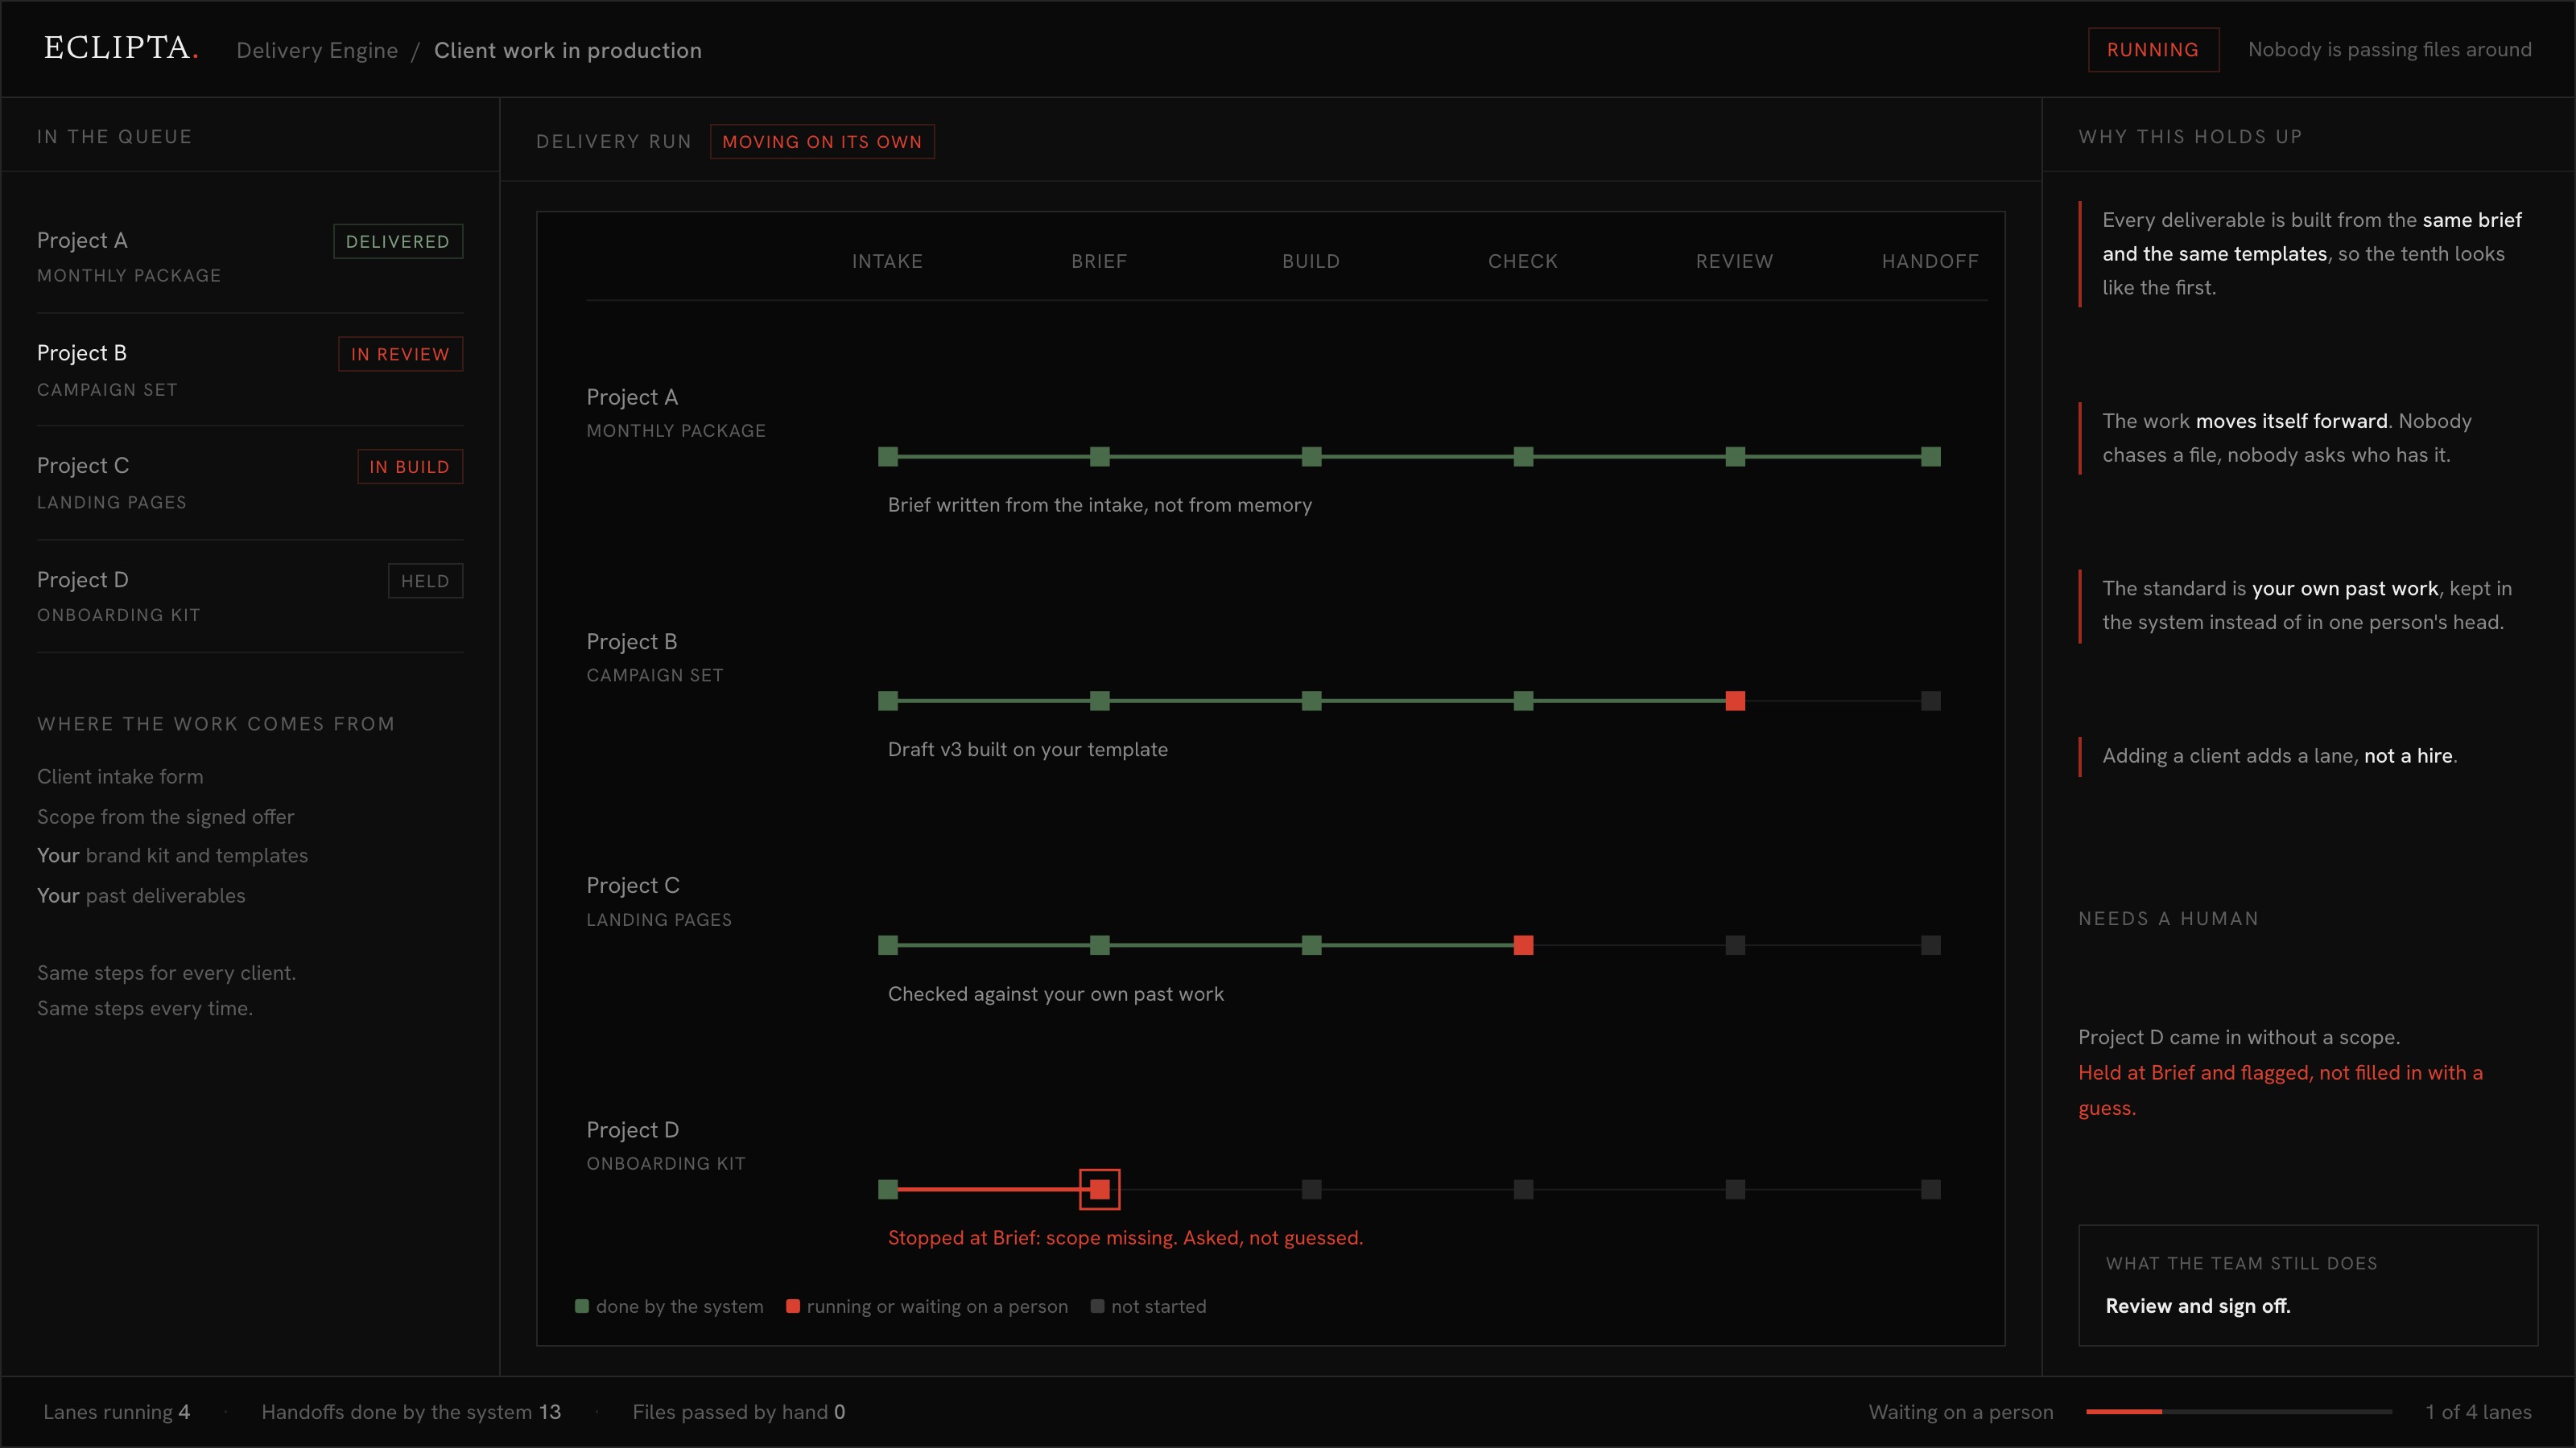The image size is (2576, 1448).
Task: Click Project A Intake stage marker
Action: (888, 457)
